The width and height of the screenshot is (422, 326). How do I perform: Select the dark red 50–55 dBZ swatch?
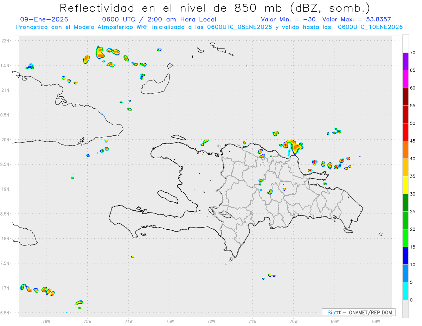[x=405, y=114]
